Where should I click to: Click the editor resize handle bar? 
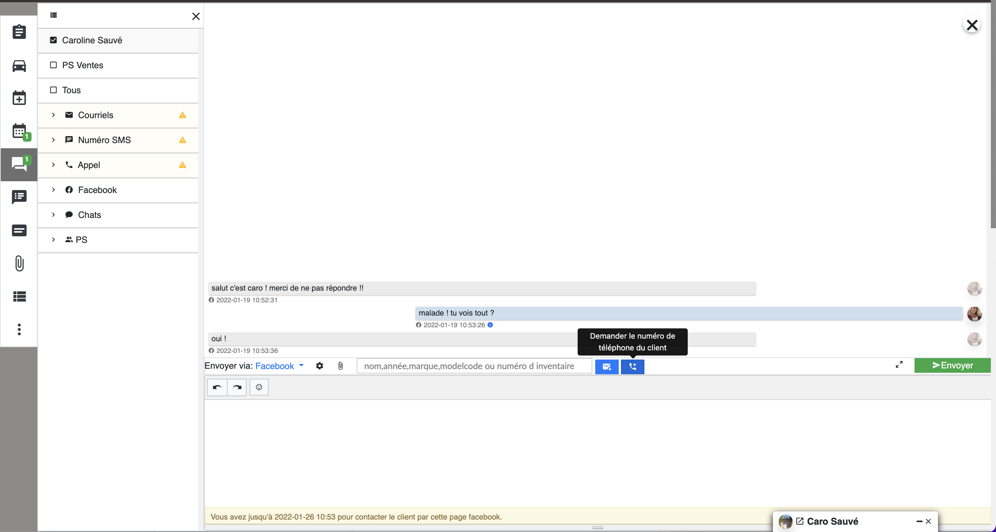[598, 528]
